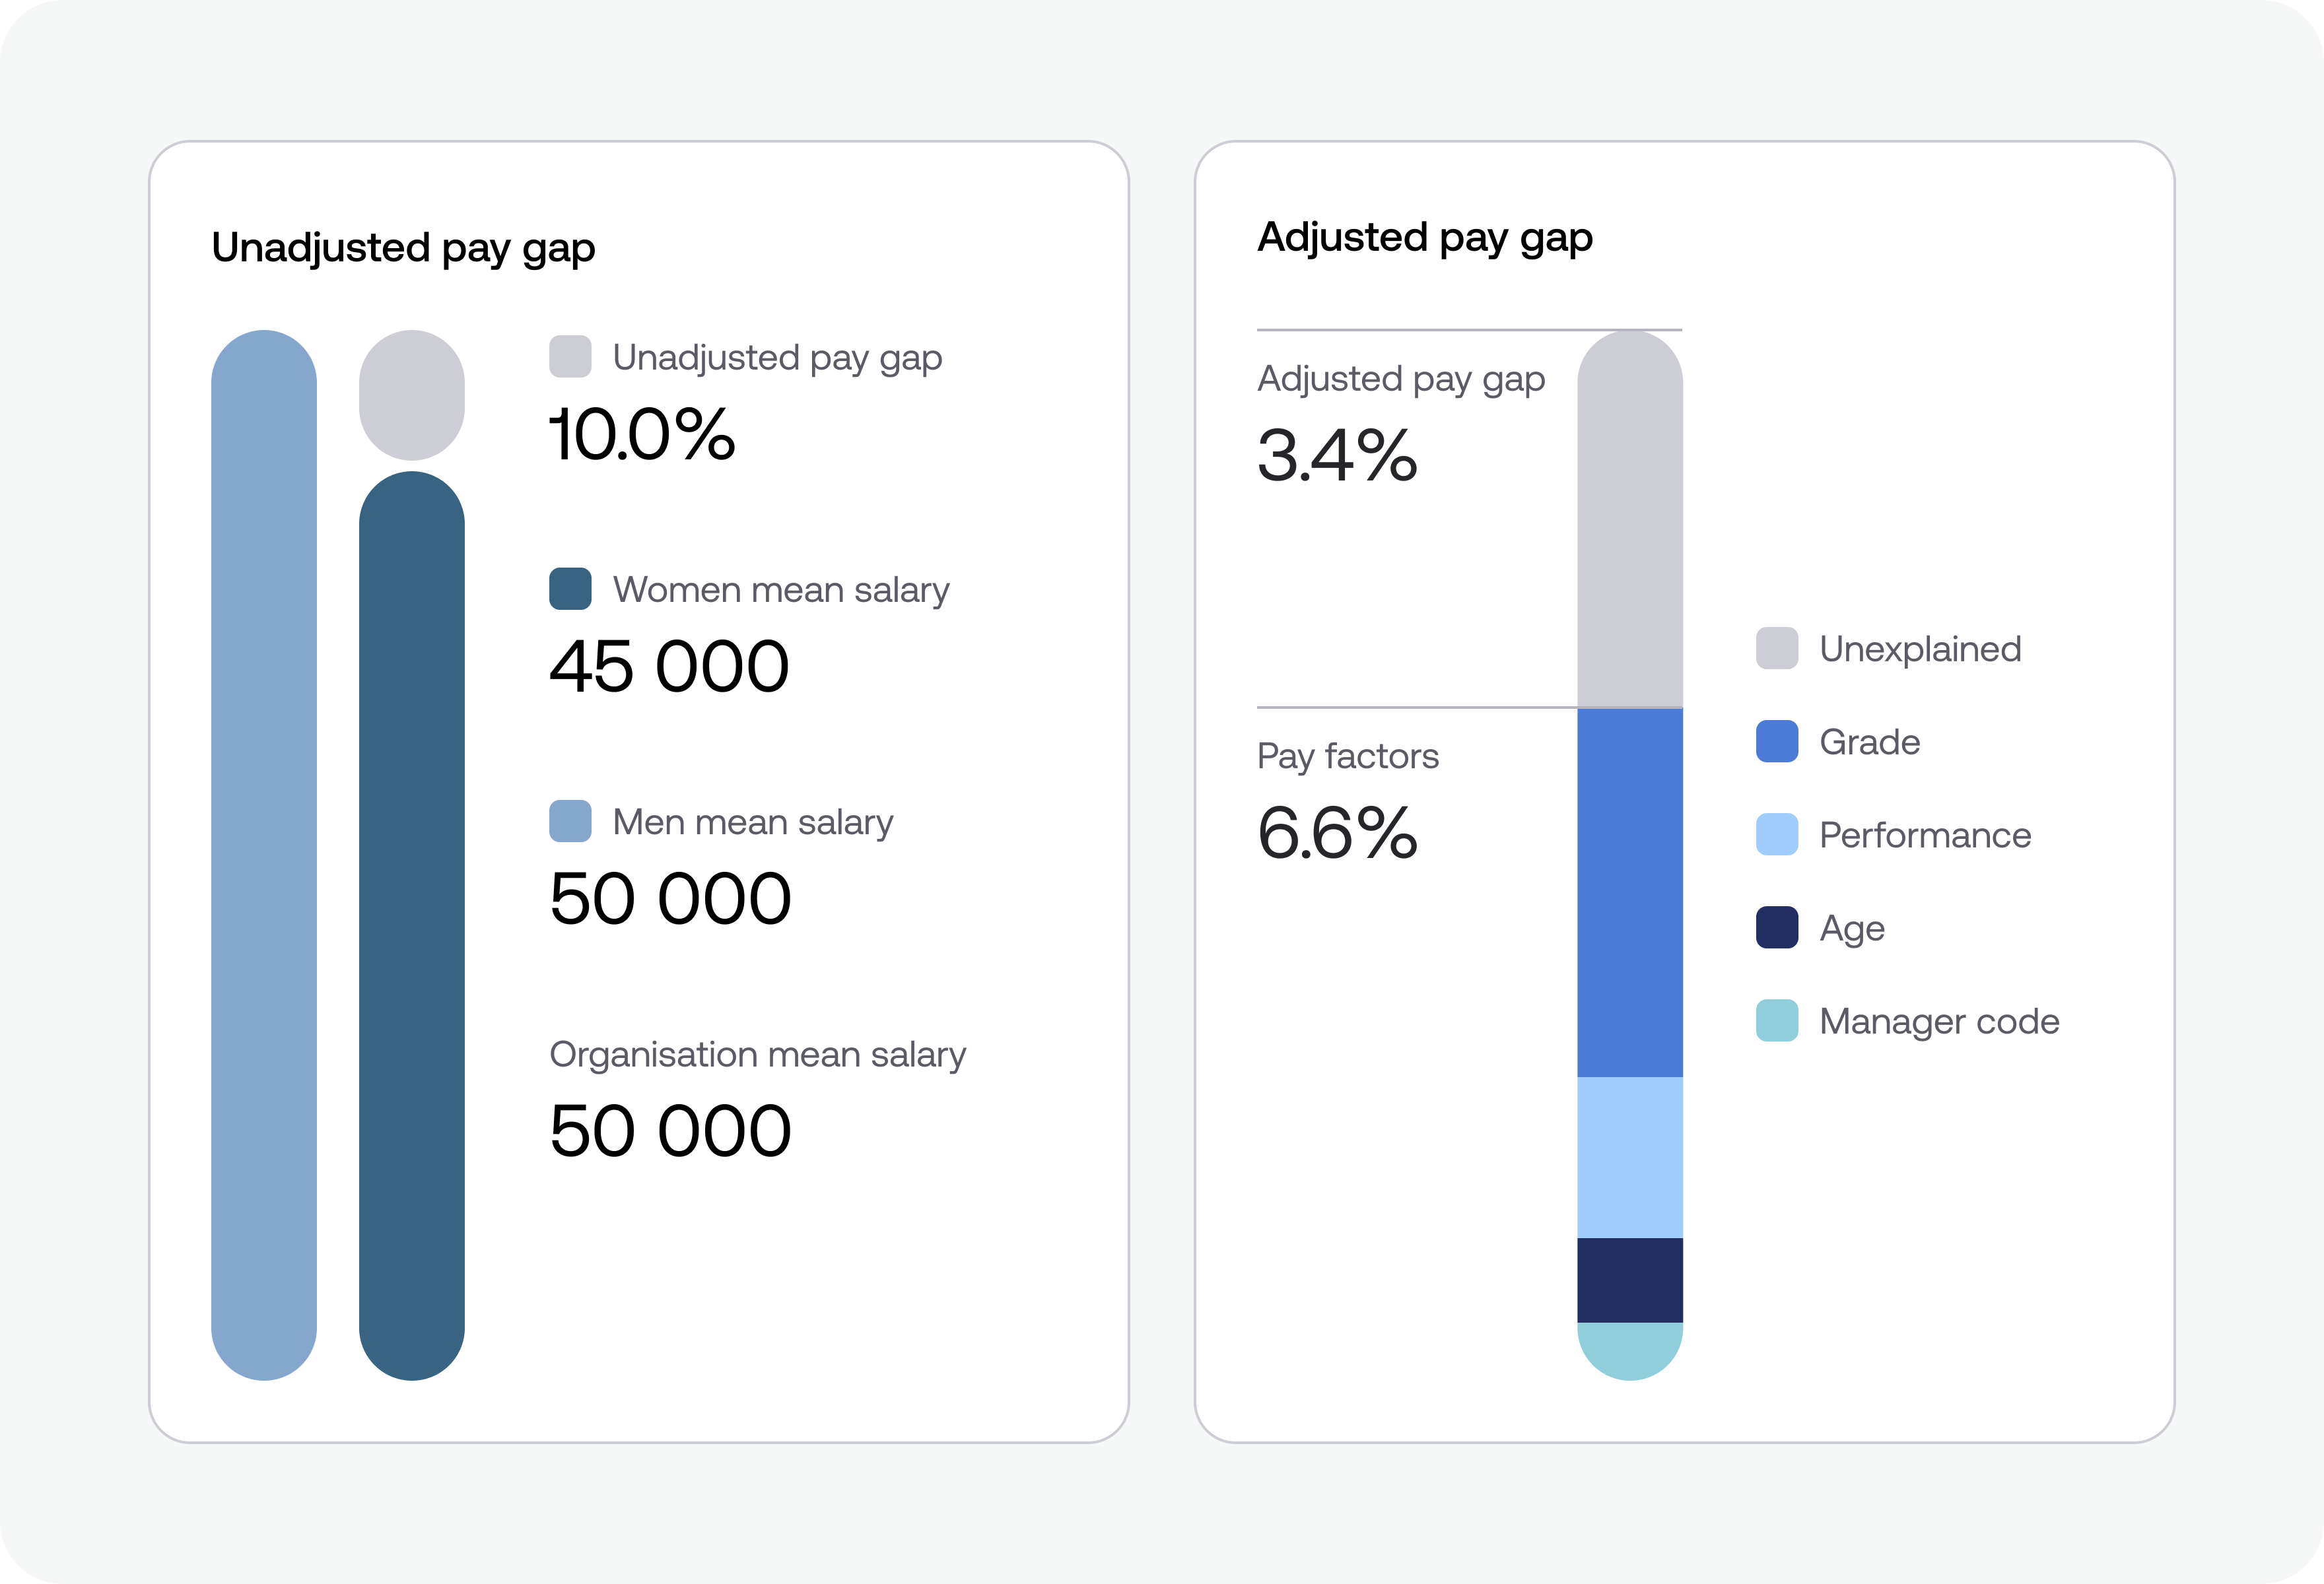
Task: Select the Grade segment of stacked bar
Action: coord(1630,892)
